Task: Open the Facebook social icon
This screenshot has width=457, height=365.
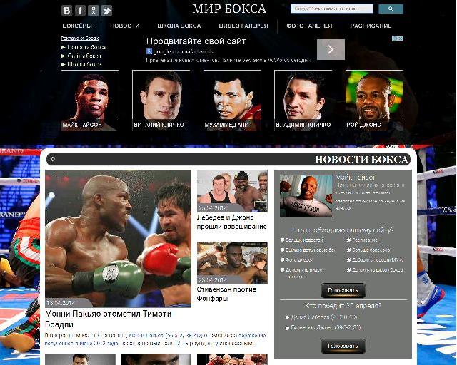Action: [x=80, y=11]
